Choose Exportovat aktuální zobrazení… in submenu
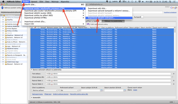The image size is (178, 104). coord(109,18)
